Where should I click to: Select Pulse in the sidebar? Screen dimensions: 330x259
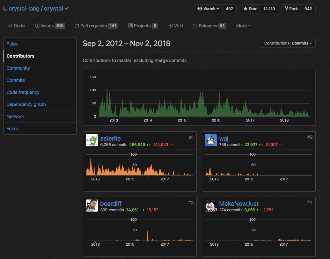[x=12, y=44]
